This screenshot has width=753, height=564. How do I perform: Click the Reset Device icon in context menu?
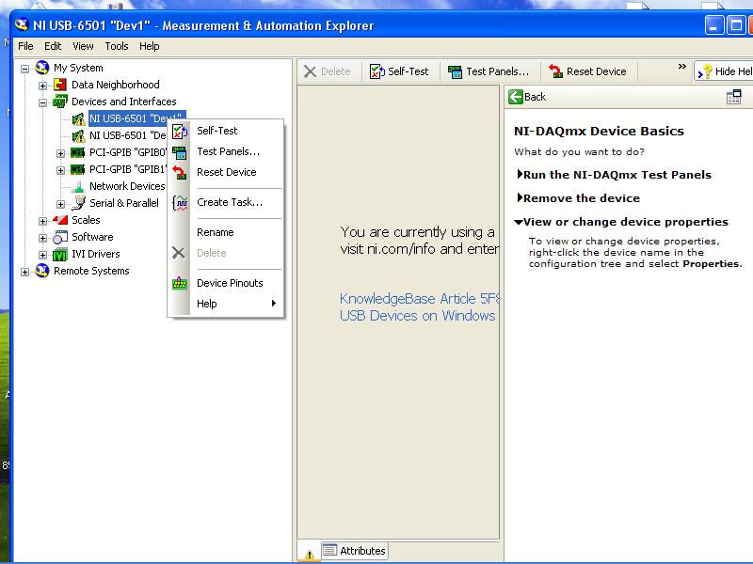click(180, 173)
